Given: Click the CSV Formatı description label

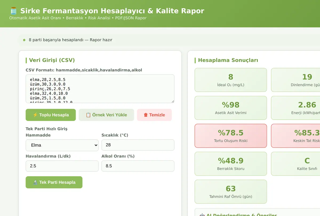Looking at the screenshot, I should 84,70.
